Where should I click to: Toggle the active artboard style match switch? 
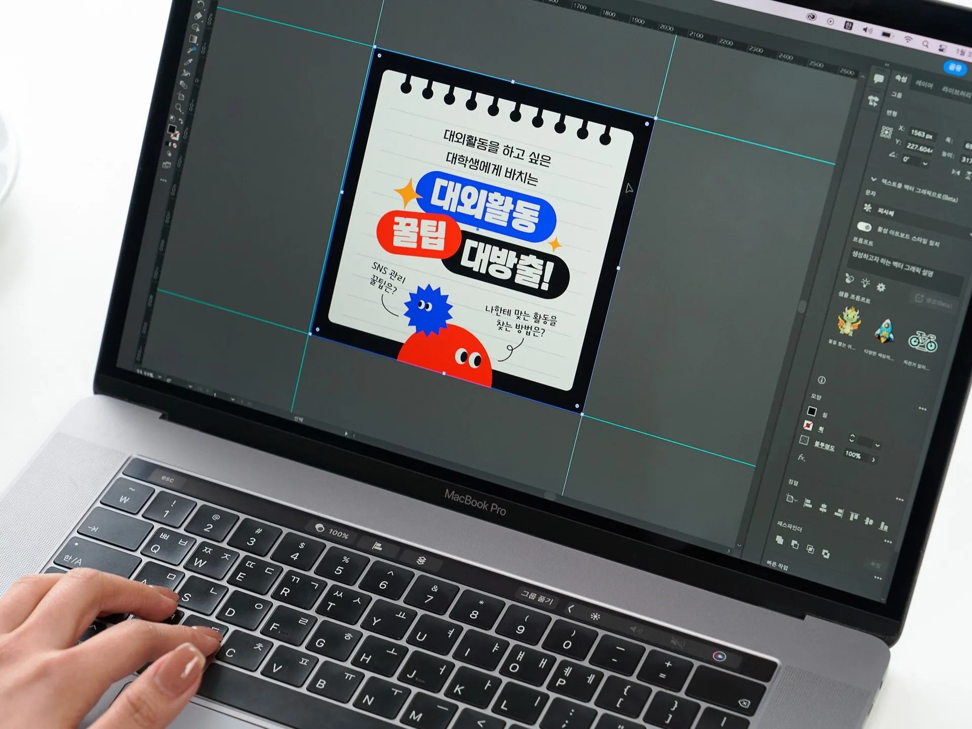[x=864, y=226]
